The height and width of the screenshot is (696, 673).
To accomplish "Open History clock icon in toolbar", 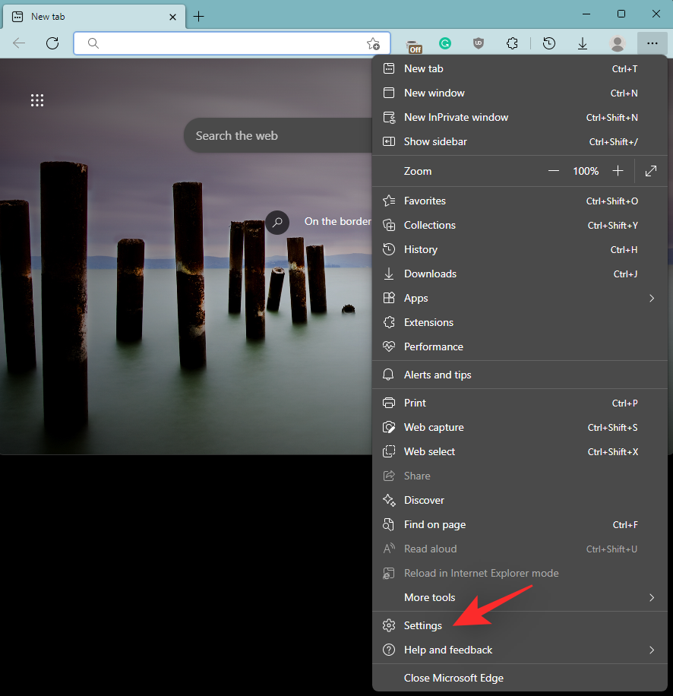I will [549, 43].
